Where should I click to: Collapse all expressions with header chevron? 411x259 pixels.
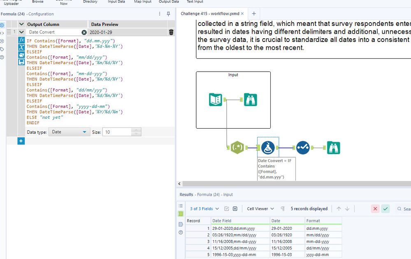click(x=21, y=24)
